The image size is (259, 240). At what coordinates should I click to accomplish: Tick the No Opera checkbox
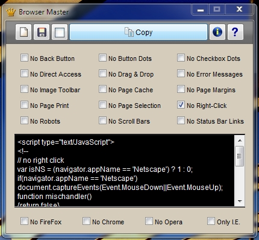point(149,221)
